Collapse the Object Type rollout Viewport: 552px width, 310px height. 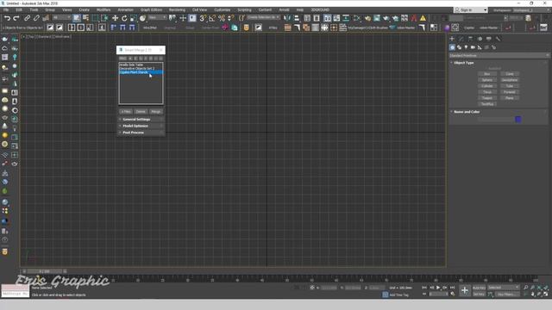tap(464, 63)
